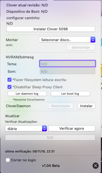Open Ler boot log
102x173 pixels.
click(x=70, y=94)
